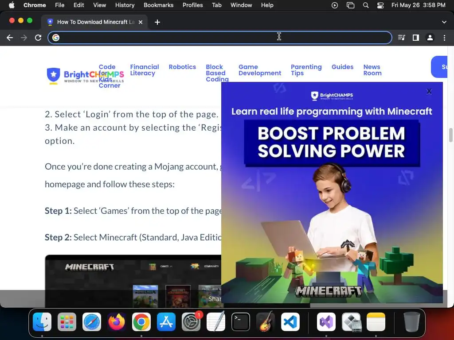Click the Chrome media queue toolbar icon
The height and width of the screenshot is (340, 454).
pos(402,38)
